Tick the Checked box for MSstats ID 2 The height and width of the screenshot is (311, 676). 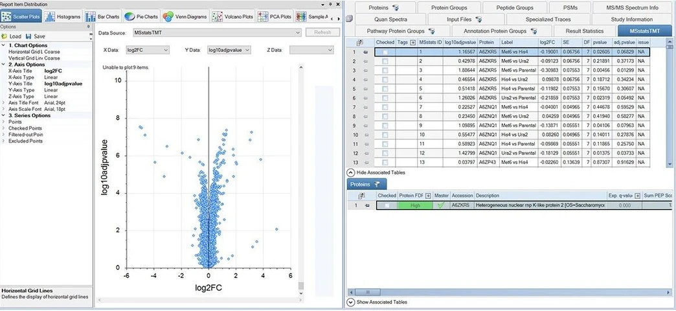385,62
